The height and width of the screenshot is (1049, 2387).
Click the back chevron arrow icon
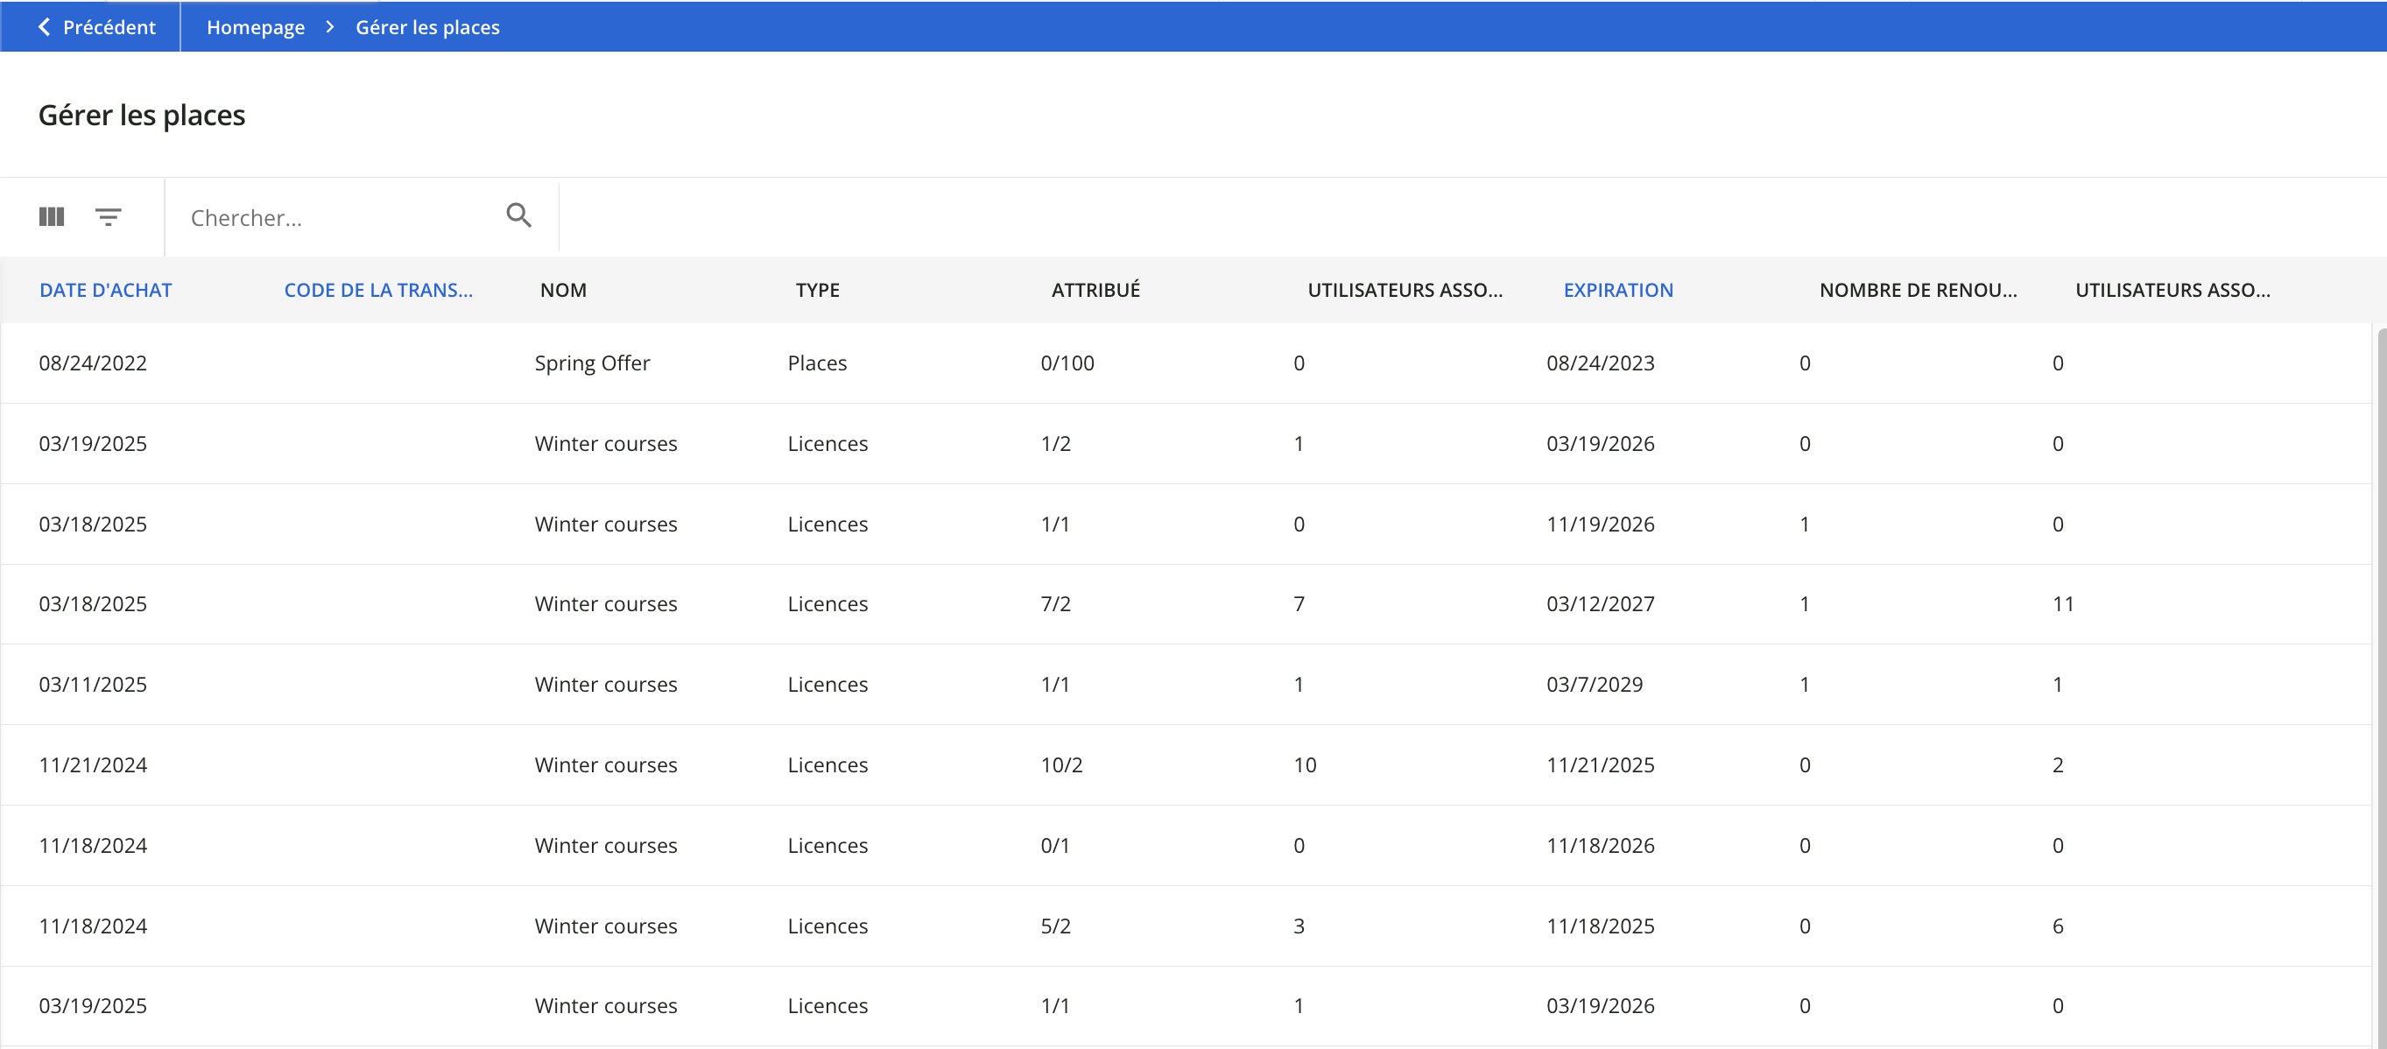tap(44, 27)
